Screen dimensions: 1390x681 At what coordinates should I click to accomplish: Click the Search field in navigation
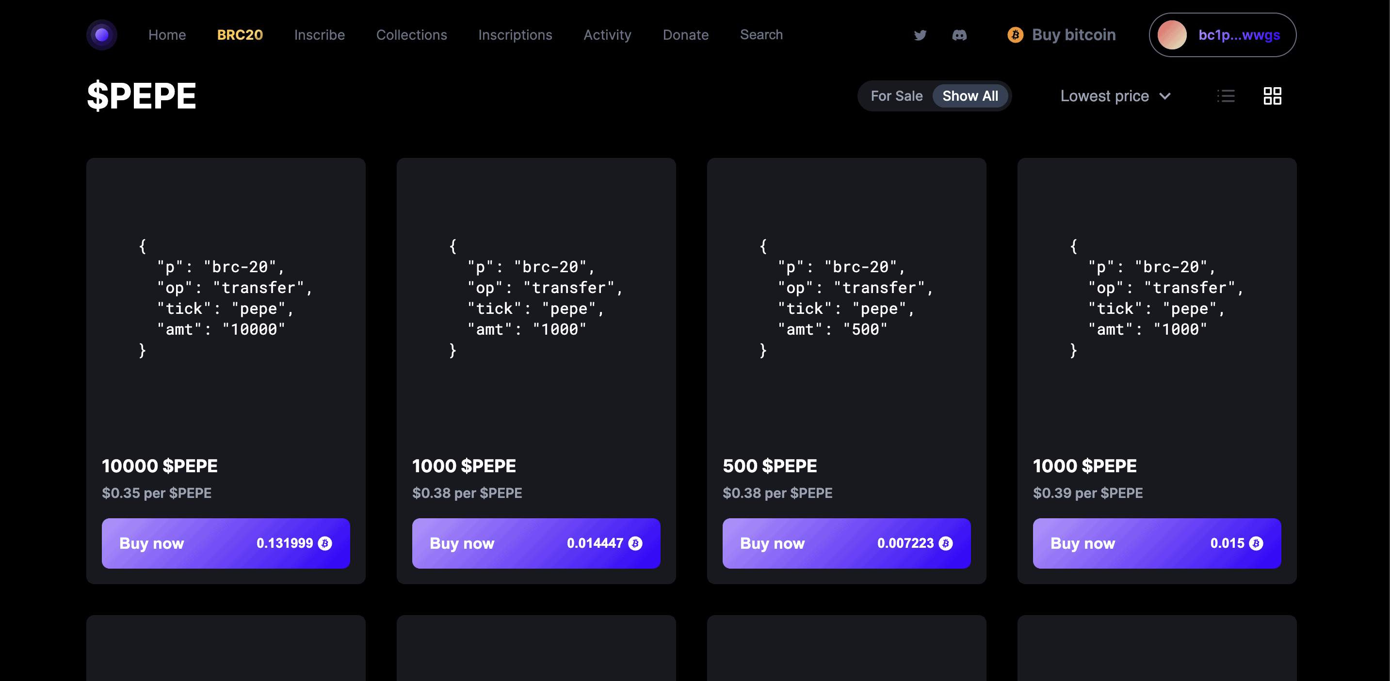(761, 35)
